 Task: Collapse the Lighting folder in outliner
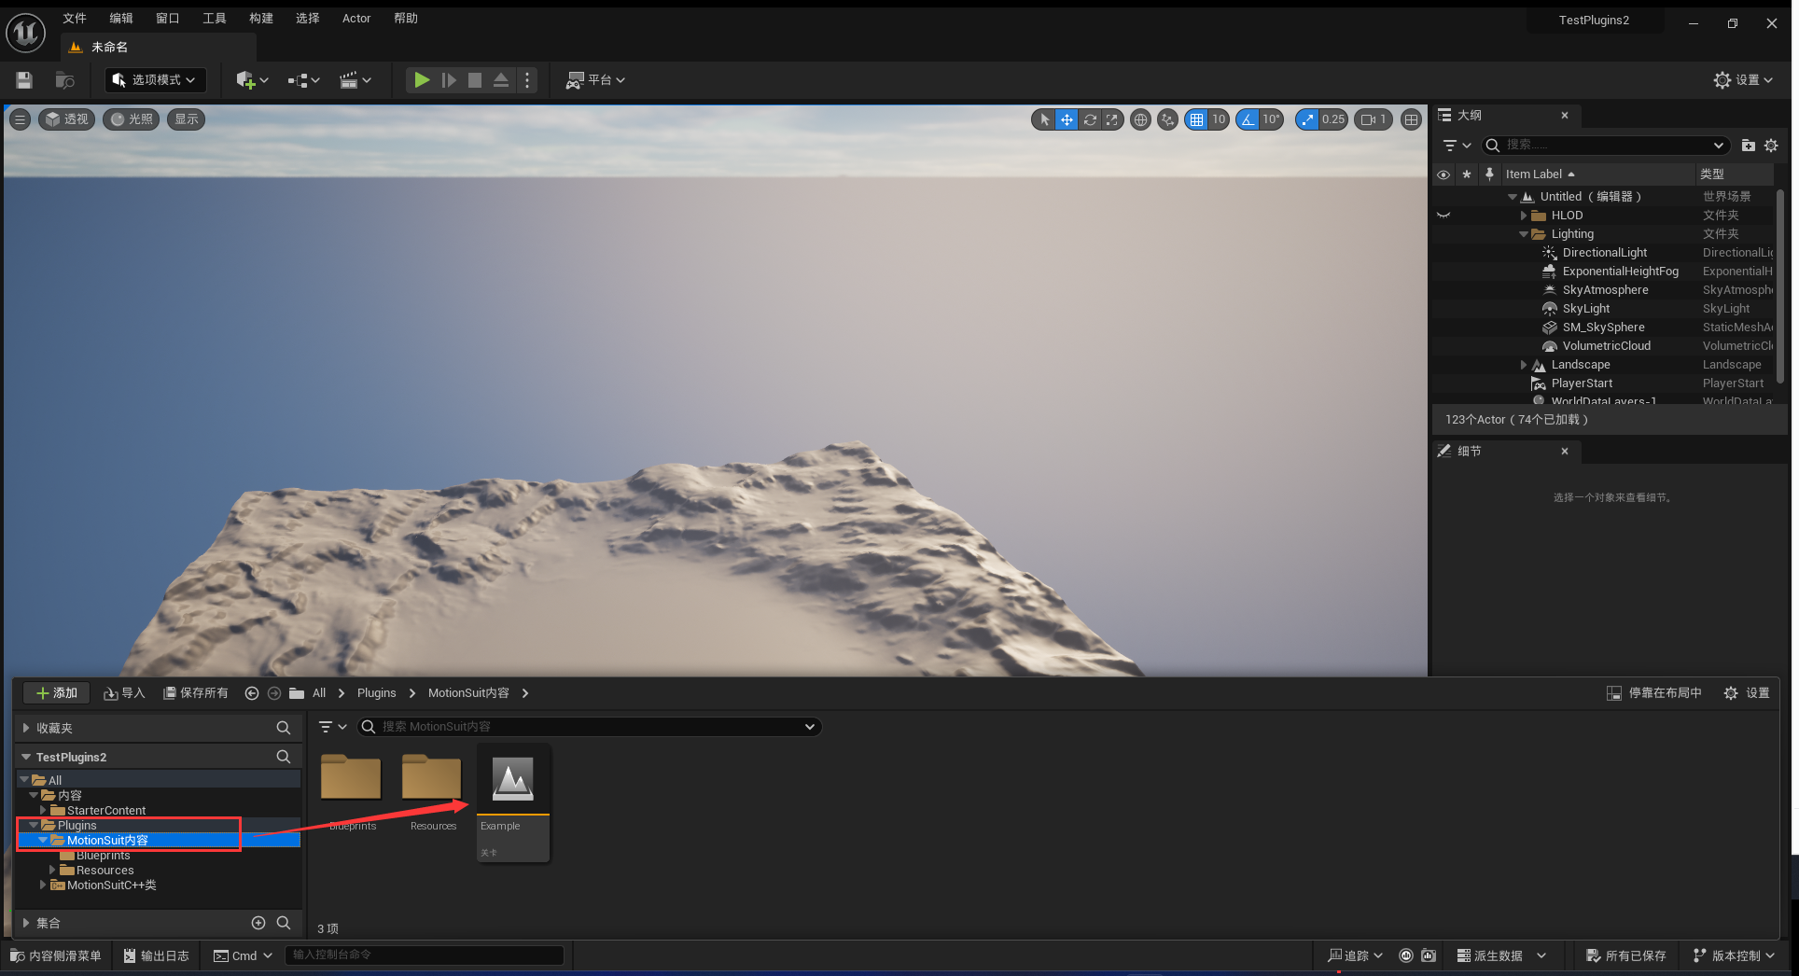point(1524,234)
